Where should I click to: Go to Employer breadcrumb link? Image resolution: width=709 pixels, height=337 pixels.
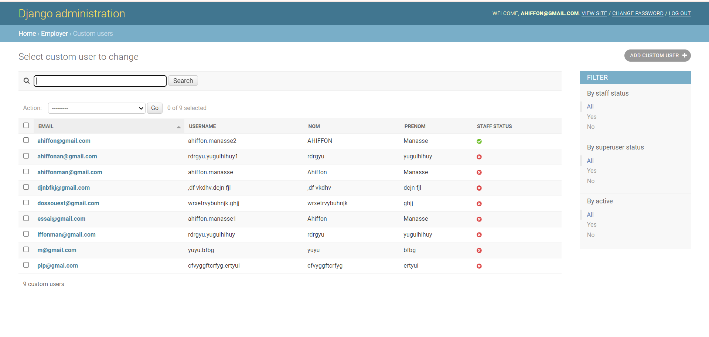[54, 34]
